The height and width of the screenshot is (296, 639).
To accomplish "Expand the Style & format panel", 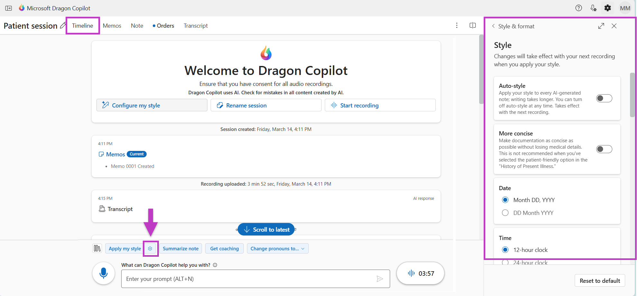I will click(601, 26).
